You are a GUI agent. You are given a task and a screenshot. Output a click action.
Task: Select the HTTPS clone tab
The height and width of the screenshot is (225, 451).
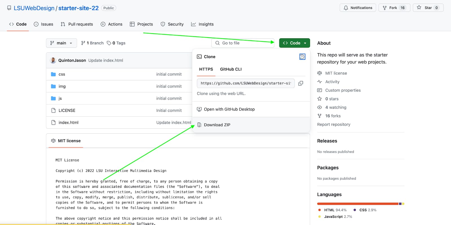(x=206, y=69)
